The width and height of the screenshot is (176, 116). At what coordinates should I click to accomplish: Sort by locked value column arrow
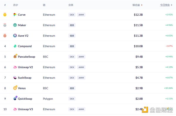142,5
